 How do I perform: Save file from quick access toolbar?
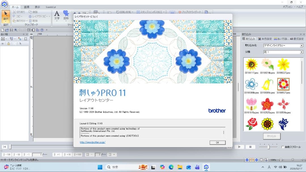click(x=11, y=30)
